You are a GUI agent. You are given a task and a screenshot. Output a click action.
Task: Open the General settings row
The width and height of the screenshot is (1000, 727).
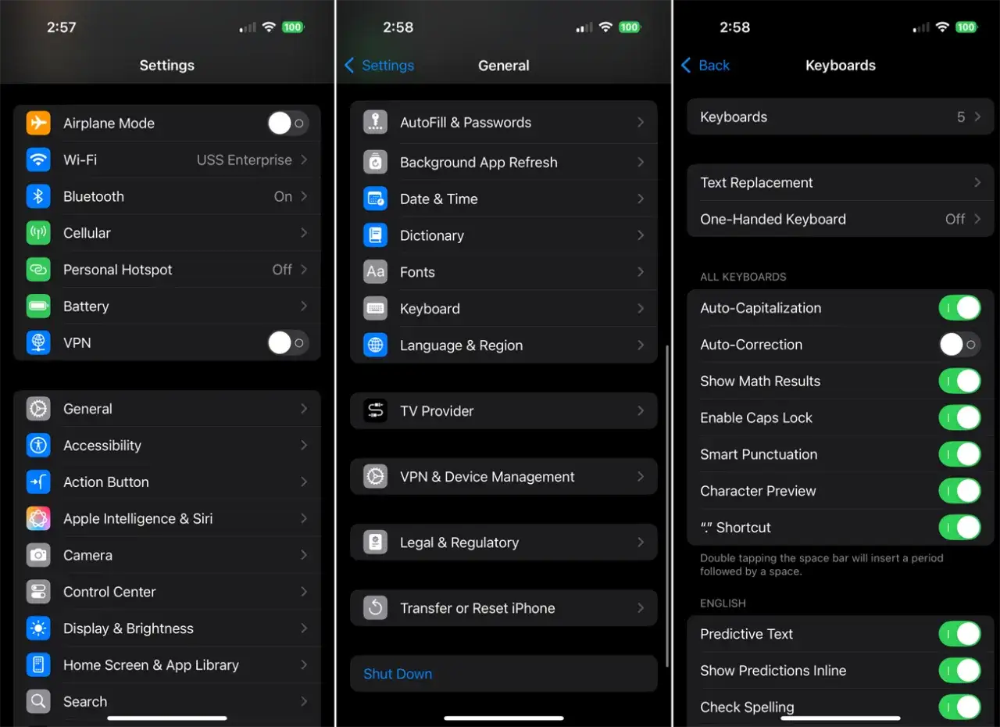click(x=167, y=409)
